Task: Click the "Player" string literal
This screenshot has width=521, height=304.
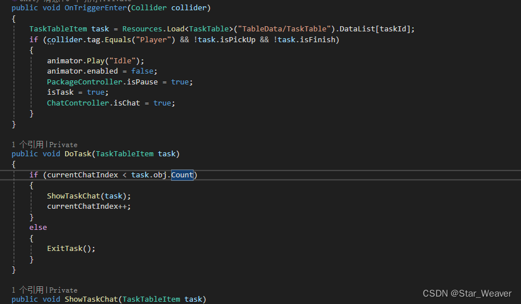Action: pyautogui.click(x=154, y=39)
